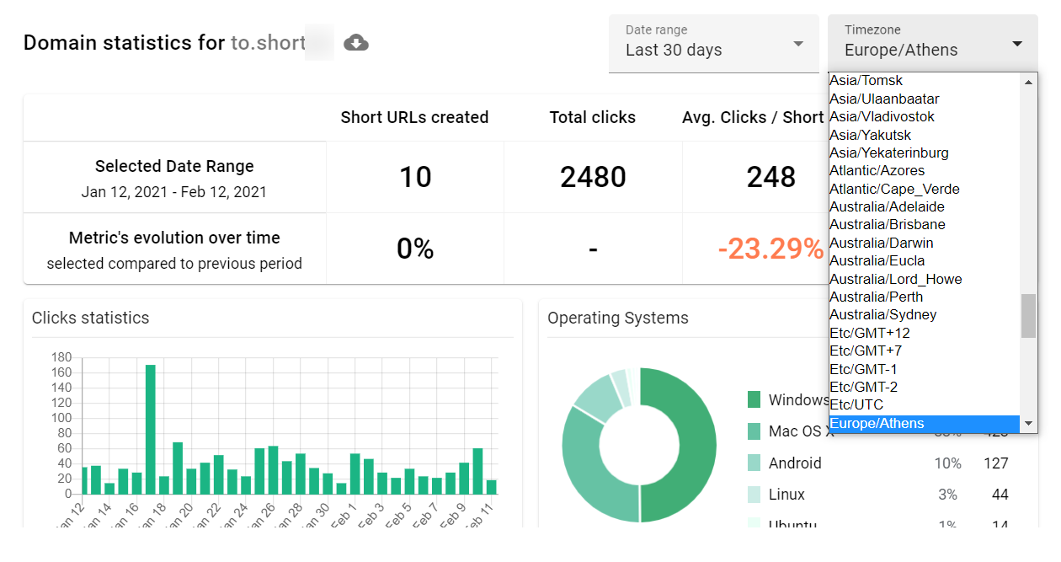The image size is (1061, 562).
Task: Select Asia/Tomsk from the timezone list
Action: [x=866, y=80]
